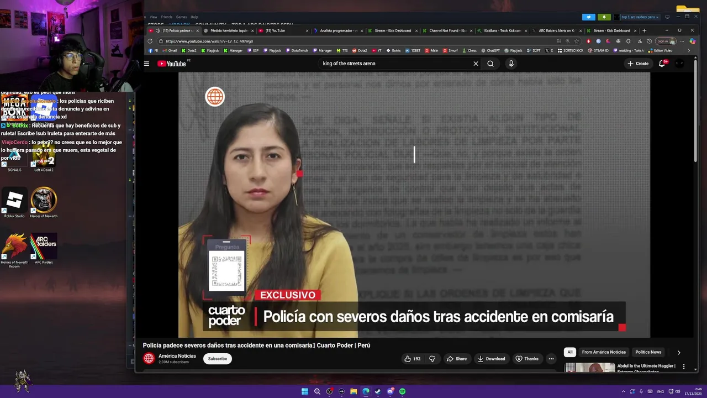Viewport: 707px width, 398px height.
Task: Click Steam's blue announcements megaphone
Action: pyautogui.click(x=589, y=17)
